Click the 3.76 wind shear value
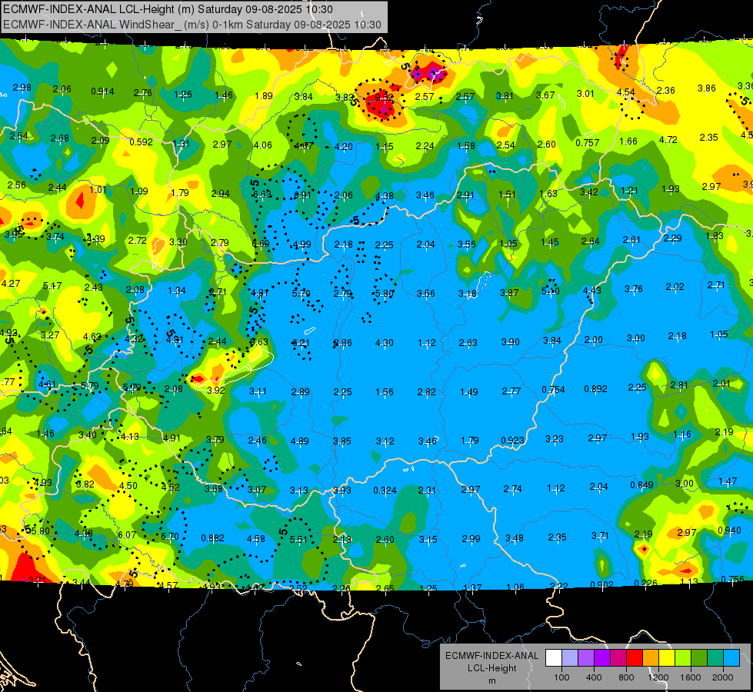The image size is (753, 692). click(634, 288)
